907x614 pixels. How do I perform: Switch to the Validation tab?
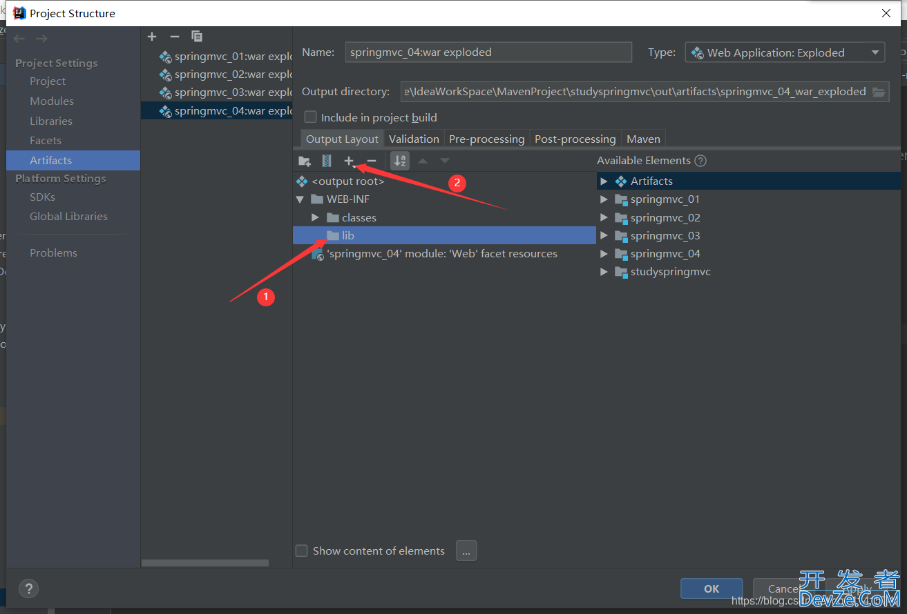(414, 139)
